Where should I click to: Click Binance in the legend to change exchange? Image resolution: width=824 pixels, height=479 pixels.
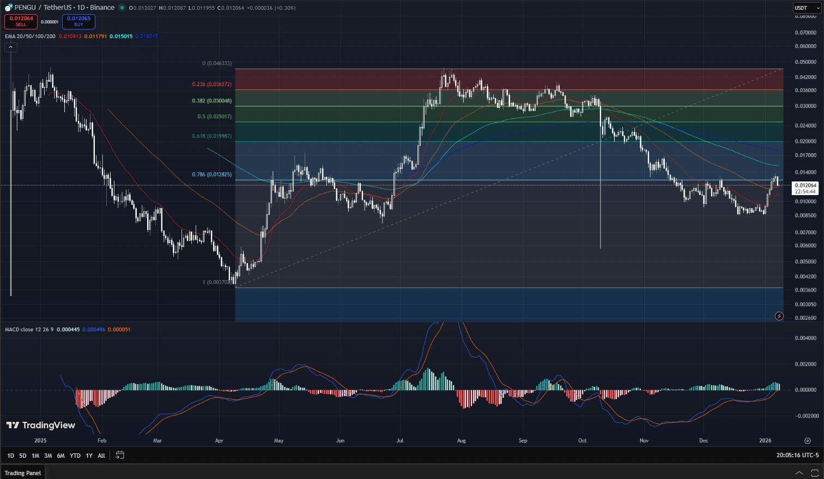[102, 8]
